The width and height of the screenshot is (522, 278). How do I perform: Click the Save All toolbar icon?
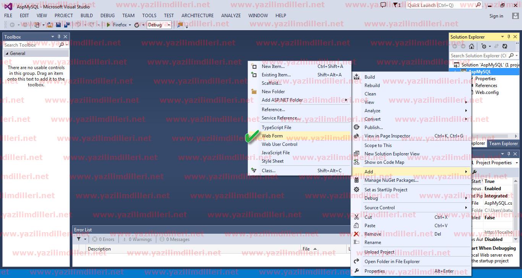pyautogui.click(x=66, y=25)
